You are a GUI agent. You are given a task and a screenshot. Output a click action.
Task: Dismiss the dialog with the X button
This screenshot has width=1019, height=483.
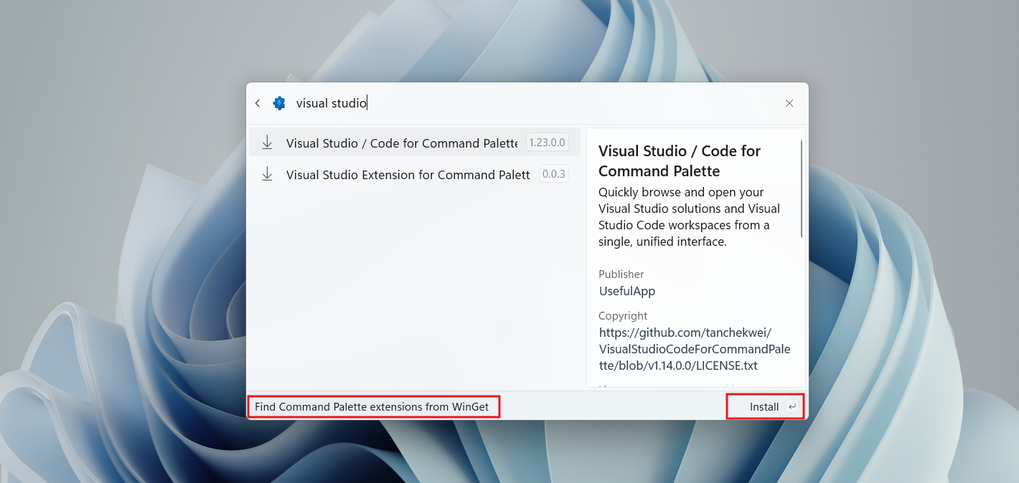(x=789, y=102)
